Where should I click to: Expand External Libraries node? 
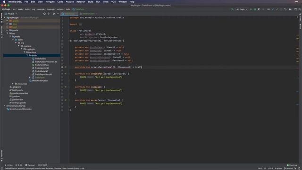[4, 106]
